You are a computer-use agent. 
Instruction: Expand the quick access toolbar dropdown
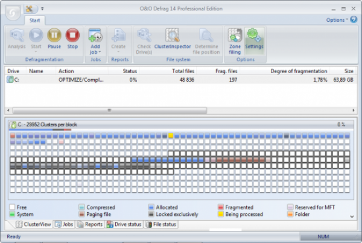[42, 9]
